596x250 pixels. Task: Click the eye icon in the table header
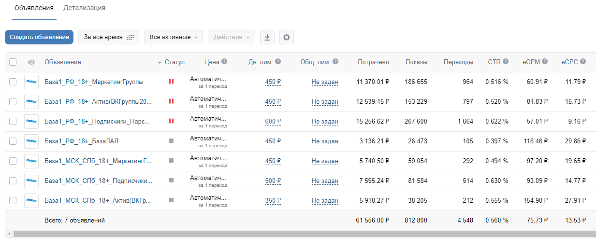[31, 62]
